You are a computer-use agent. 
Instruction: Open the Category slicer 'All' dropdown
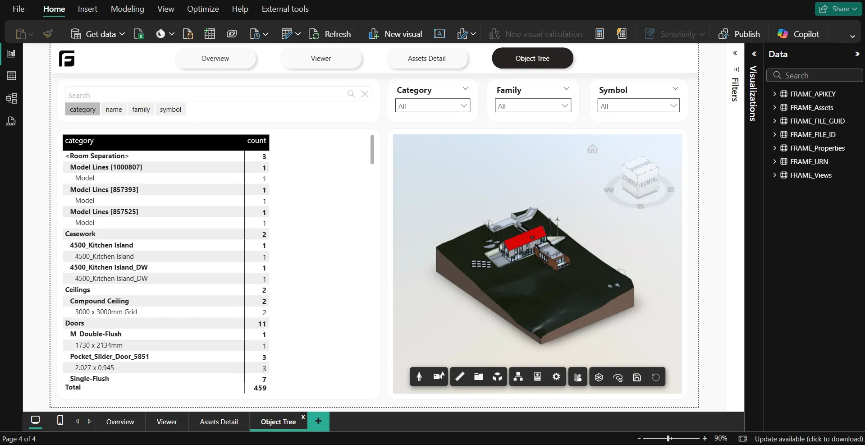(x=433, y=106)
